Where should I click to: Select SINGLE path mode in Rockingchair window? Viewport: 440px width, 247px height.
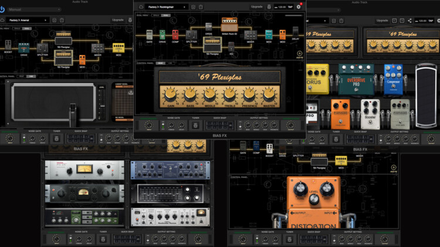click(156, 15)
